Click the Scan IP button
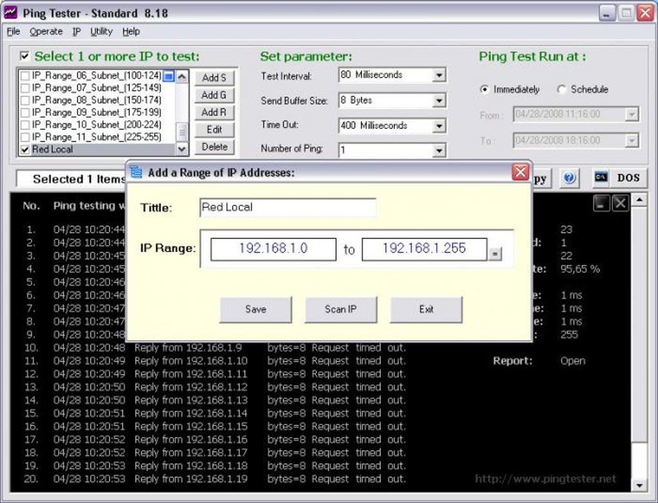 tap(341, 310)
